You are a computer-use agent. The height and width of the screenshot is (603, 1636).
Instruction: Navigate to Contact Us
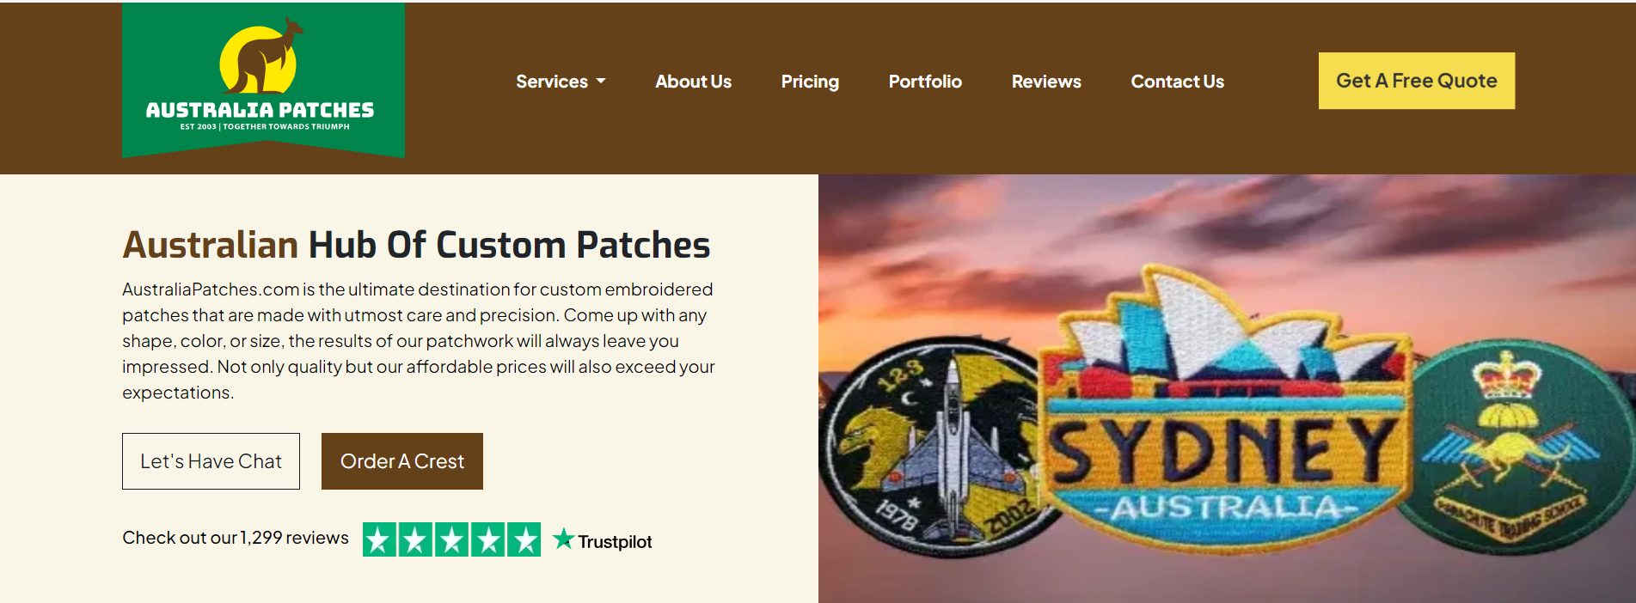[1177, 82]
